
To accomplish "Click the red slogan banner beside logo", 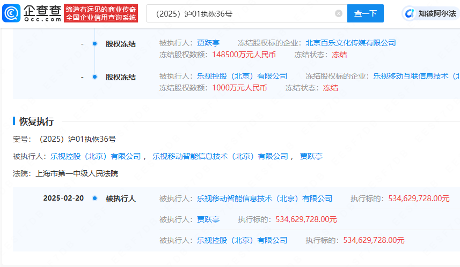I will 101,13.
